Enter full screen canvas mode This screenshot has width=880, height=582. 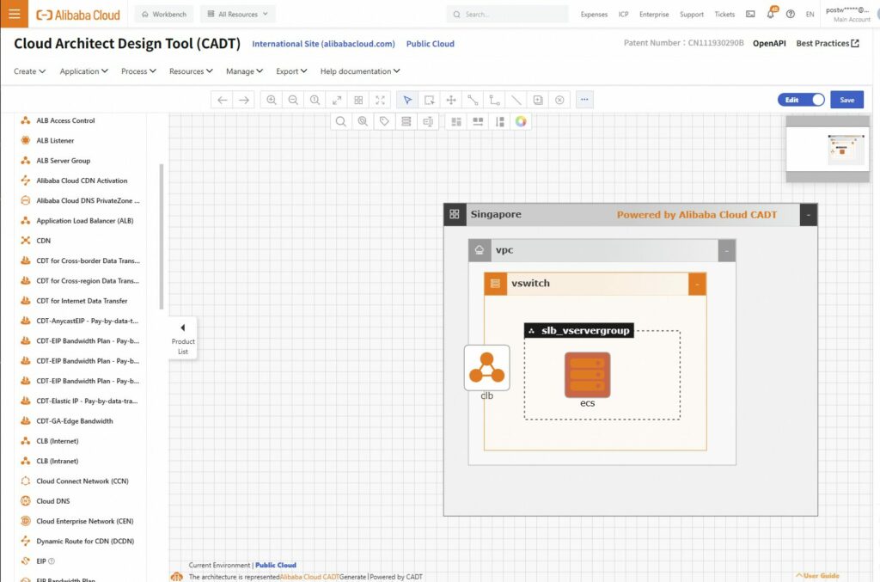pos(381,100)
